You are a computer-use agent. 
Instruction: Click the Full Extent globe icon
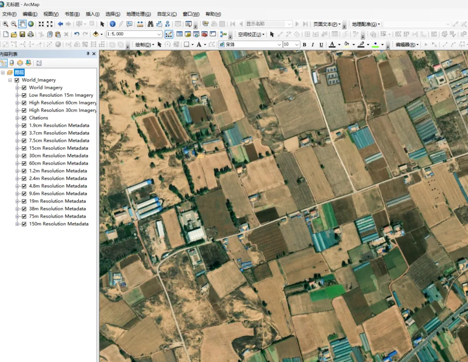[x=31, y=24]
